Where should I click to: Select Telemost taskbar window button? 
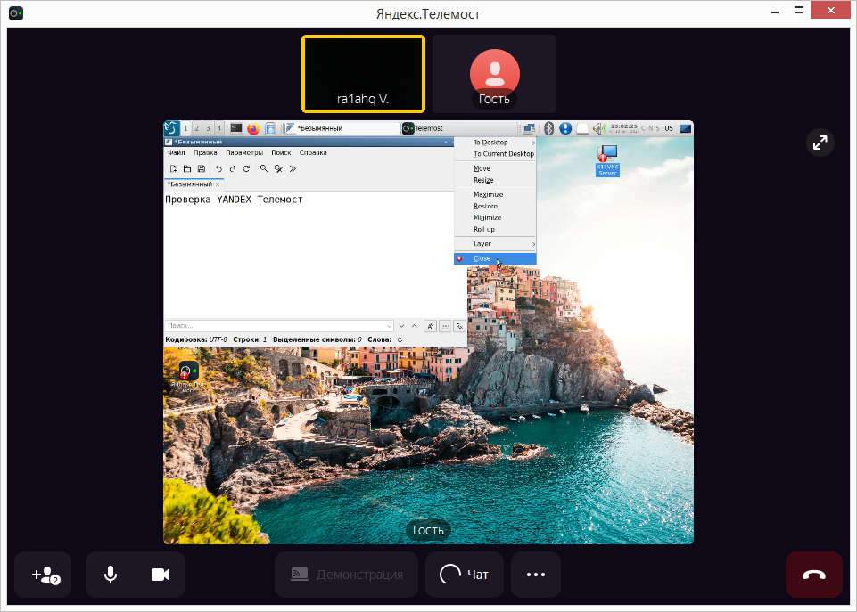(458, 128)
